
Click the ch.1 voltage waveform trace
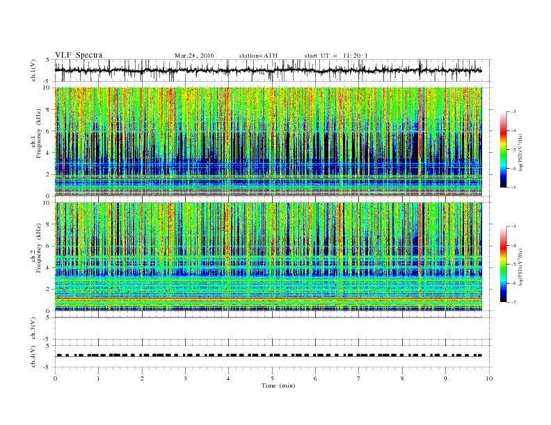coord(268,70)
